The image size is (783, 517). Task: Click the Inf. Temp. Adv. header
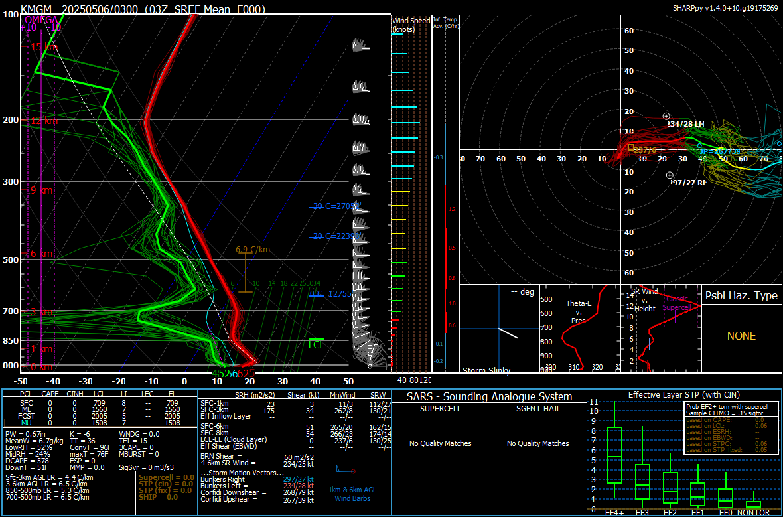(x=445, y=23)
